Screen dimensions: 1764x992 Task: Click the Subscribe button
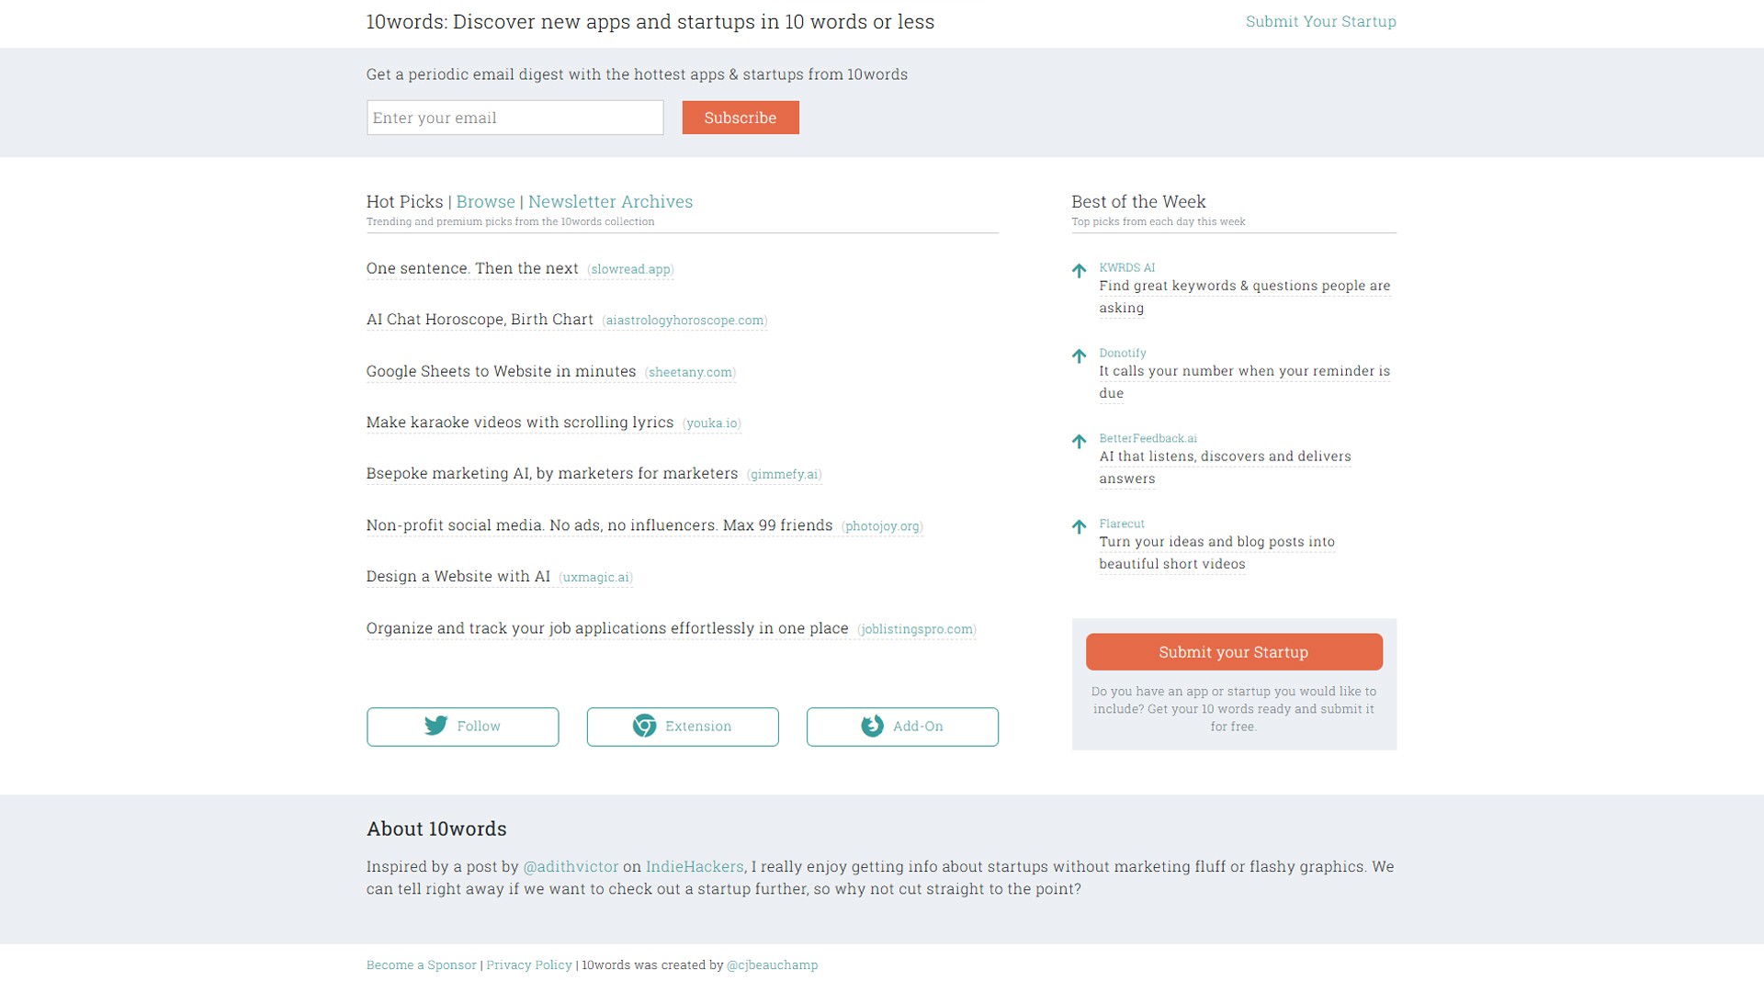click(x=741, y=118)
